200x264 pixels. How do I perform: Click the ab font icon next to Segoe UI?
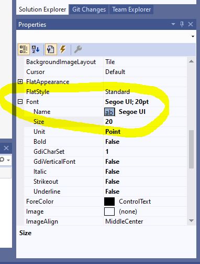point(109,112)
